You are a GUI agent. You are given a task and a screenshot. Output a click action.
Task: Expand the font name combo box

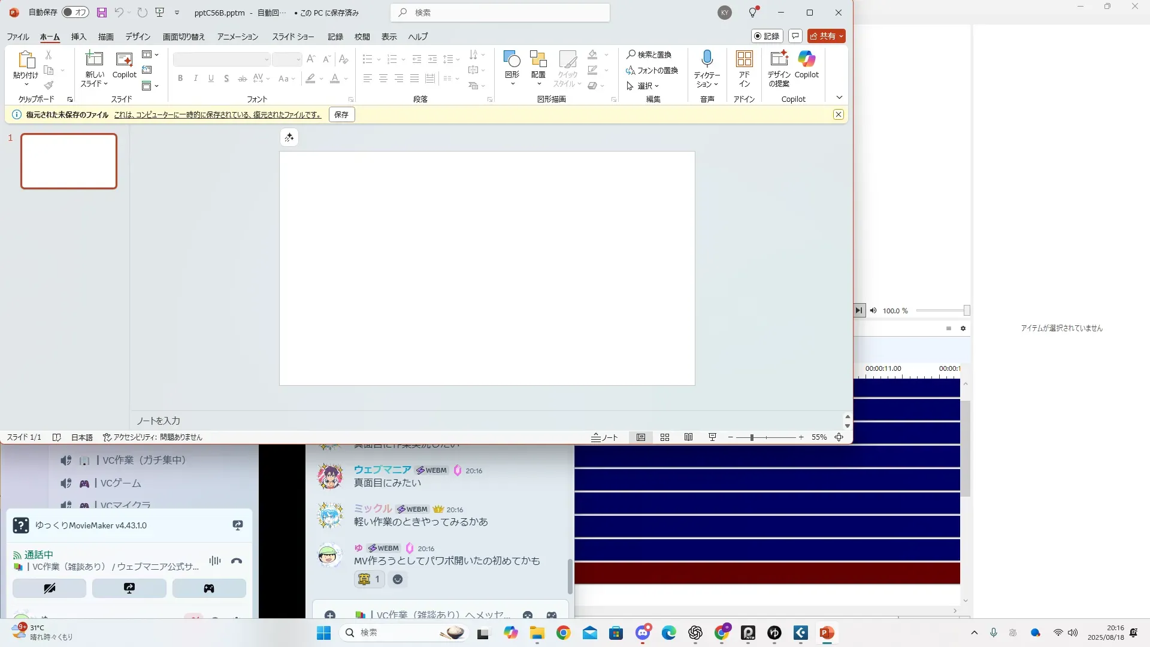click(x=267, y=59)
